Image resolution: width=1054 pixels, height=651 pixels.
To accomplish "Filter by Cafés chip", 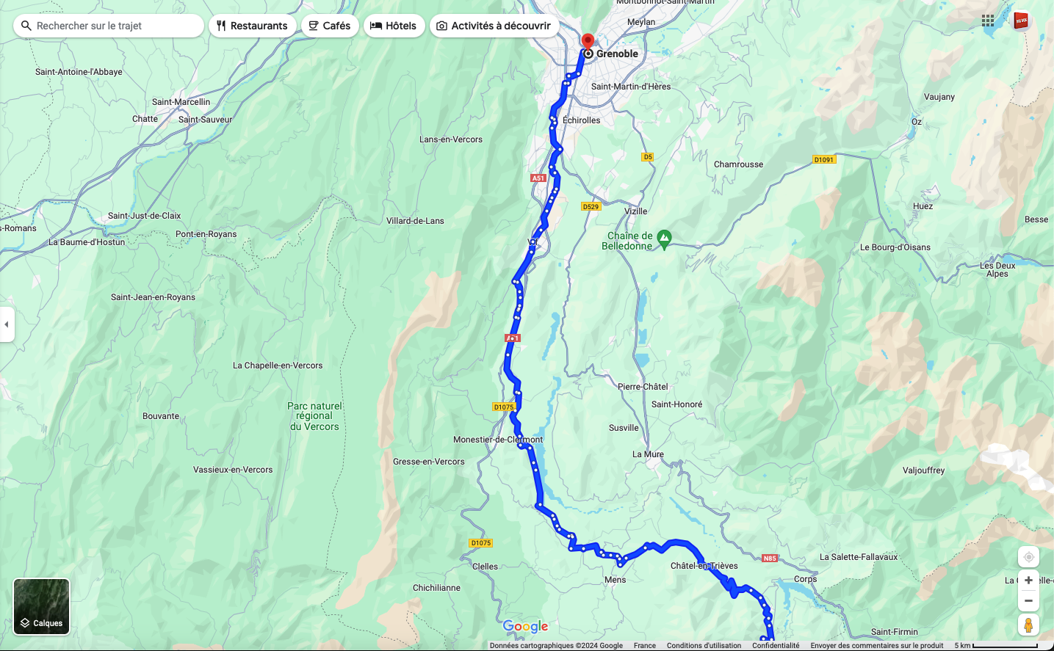I will tap(330, 26).
